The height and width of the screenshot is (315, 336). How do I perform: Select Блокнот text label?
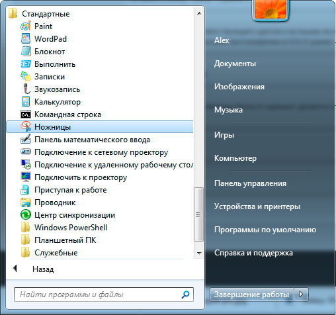tap(50, 52)
